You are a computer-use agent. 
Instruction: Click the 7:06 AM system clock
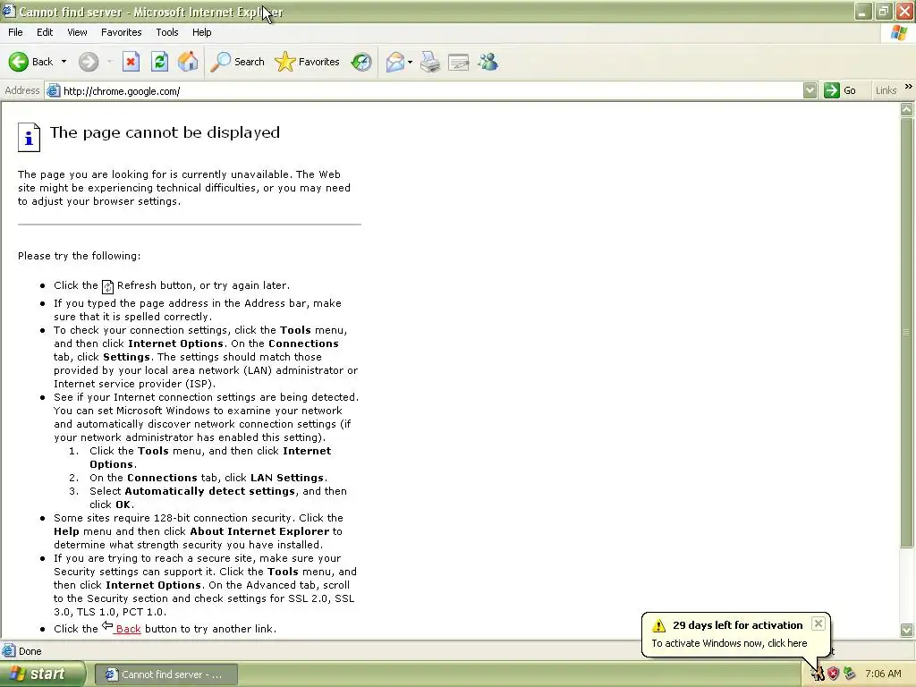coord(883,674)
